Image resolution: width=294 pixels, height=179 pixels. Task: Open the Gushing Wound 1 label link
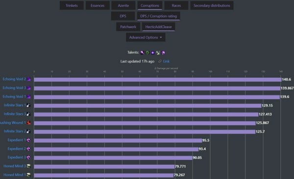[13, 123]
